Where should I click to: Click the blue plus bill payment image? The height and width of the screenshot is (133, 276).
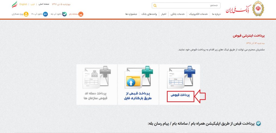click(181, 78)
